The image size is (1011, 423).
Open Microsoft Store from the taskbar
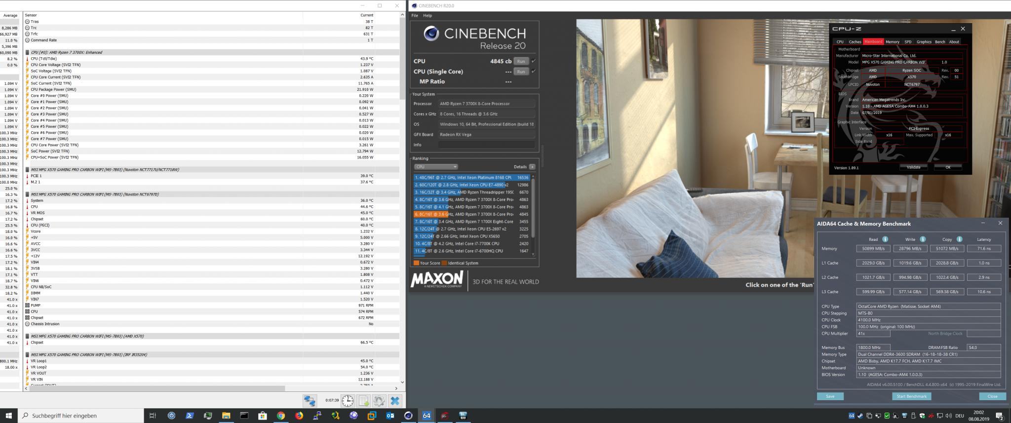(x=262, y=416)
